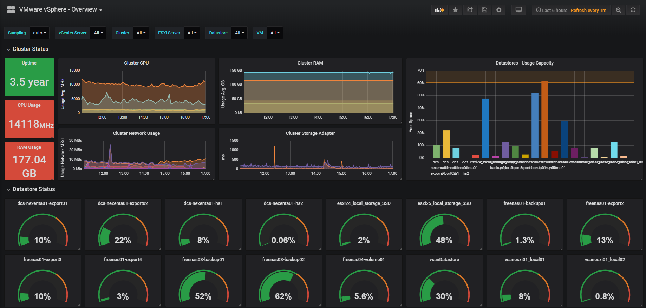Viewport: 646px width, 308px height.
Task: Collapse the Cluster Status row
Action: coord(27,49)
